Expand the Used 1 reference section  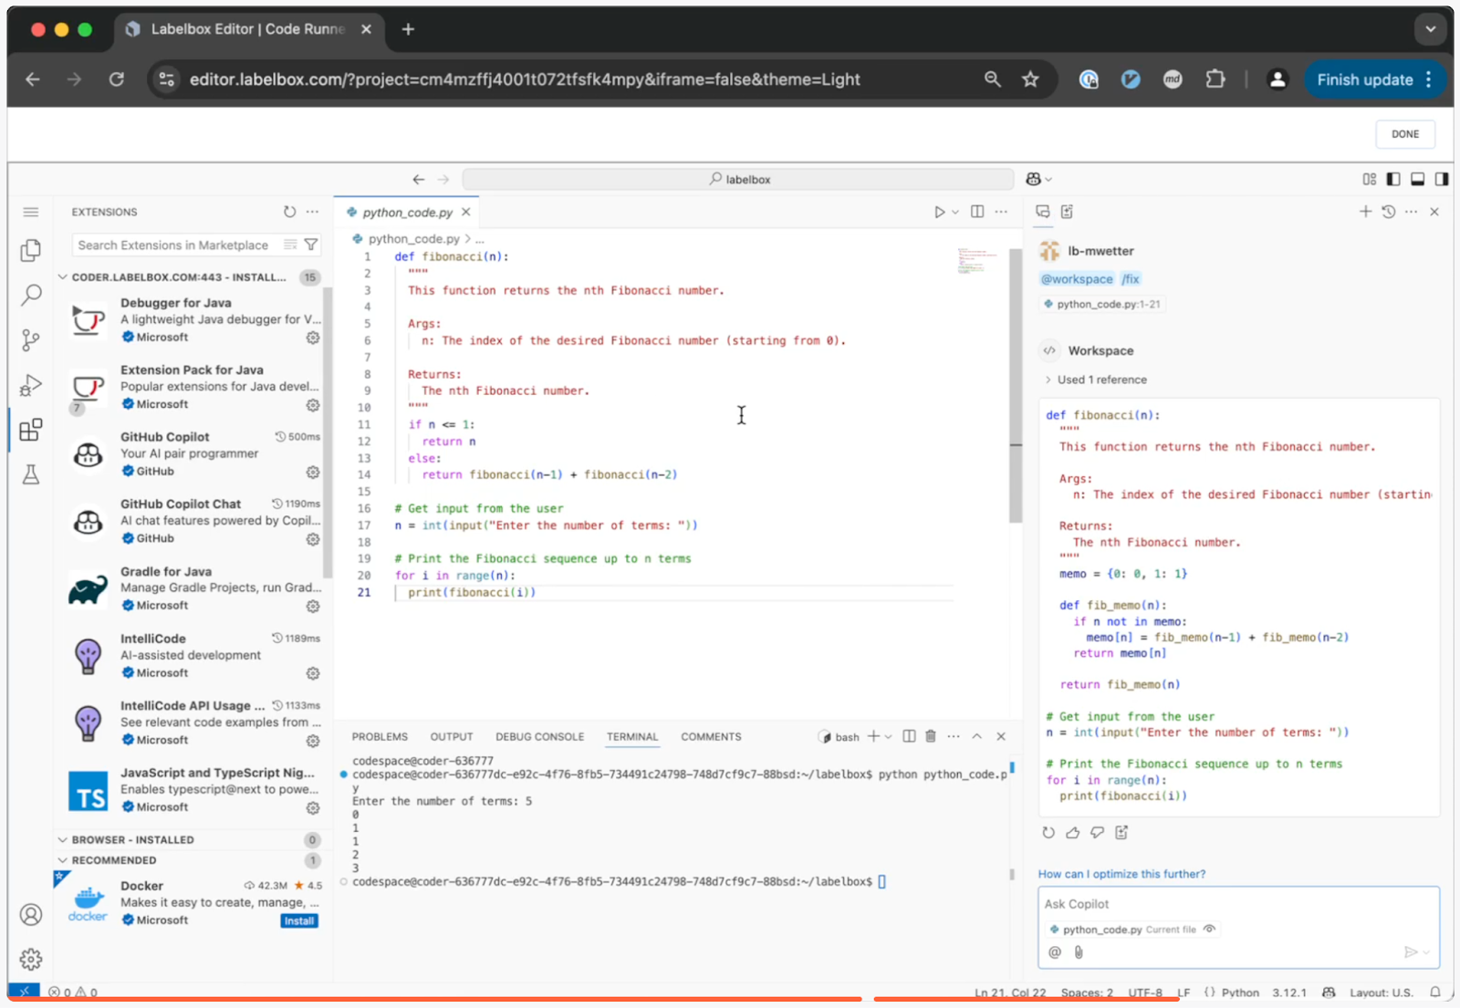(x=1096, y=379)
